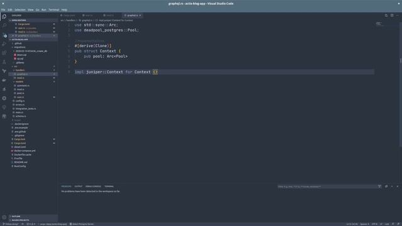Open the Go menu

pyautogui.click(x=38, y=10)
